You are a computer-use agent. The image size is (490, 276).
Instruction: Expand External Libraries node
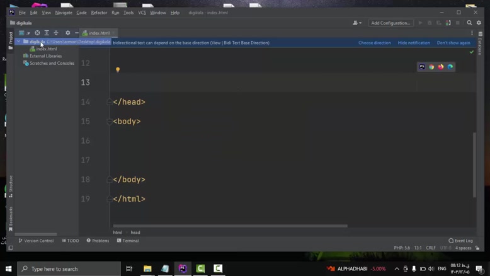pos(19,56)
